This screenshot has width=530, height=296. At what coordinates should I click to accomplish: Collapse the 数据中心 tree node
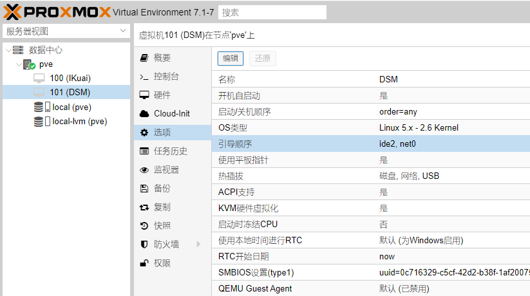[x=7, y=50]
